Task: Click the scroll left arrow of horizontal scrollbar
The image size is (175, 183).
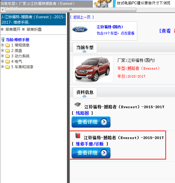Action: click(3, 10)
